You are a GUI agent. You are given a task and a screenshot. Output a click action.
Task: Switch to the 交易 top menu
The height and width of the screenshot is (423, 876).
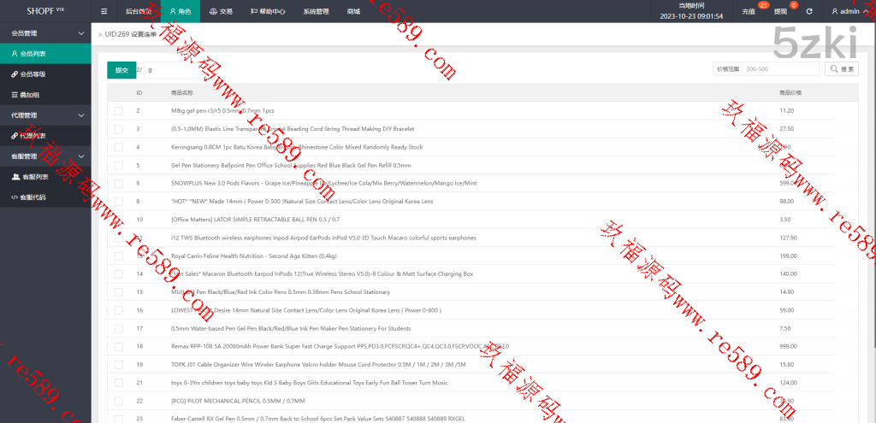220,11
